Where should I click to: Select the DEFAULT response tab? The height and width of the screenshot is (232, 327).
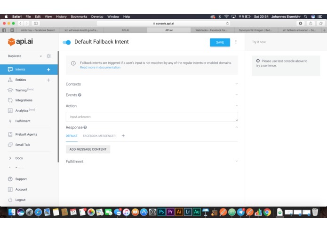pyautogui.click(x=72, y=136)
